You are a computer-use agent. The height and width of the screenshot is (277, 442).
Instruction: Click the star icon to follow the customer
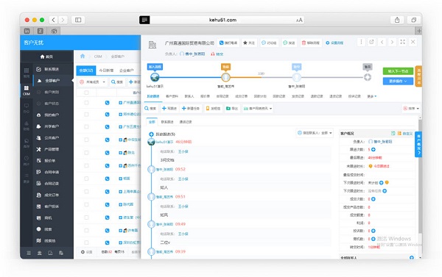click(x=245, y=43)
